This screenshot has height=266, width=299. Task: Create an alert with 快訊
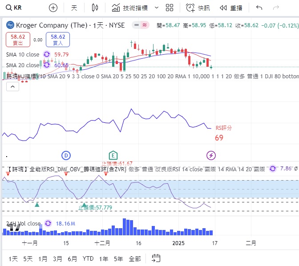[x=198, y=8]
